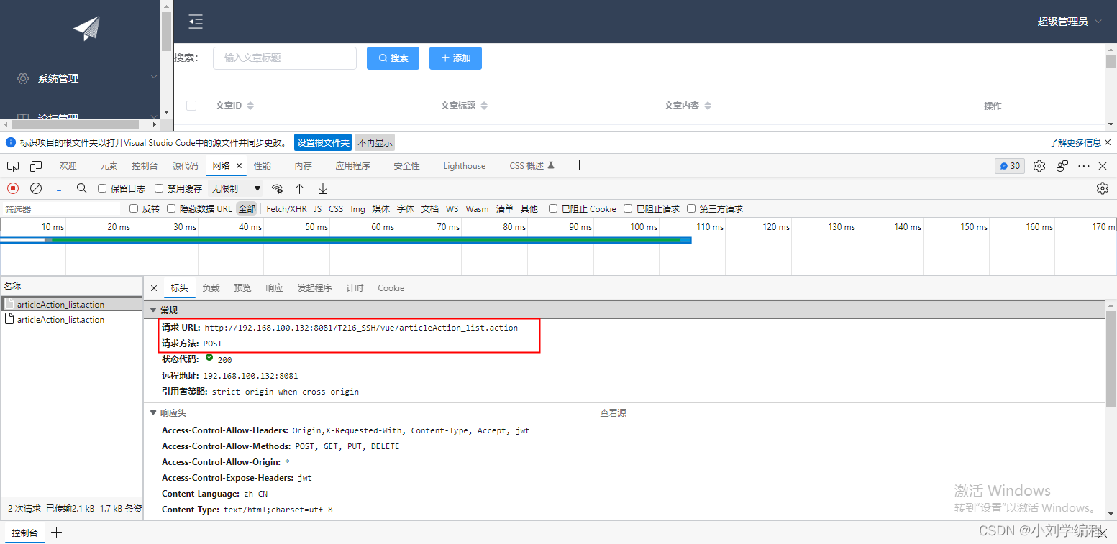Export HAR file downward arrow
1117x544 pixels.
tap(323, 188)
